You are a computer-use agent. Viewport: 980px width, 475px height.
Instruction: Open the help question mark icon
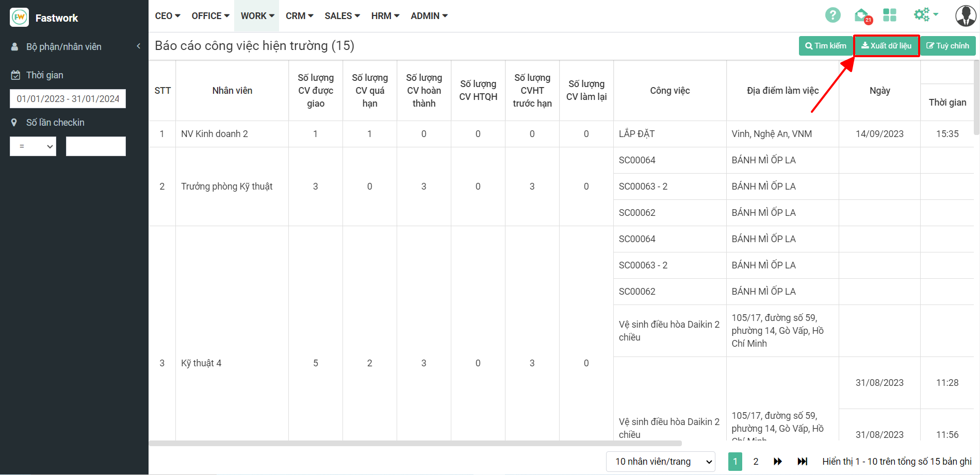(832, 15)
